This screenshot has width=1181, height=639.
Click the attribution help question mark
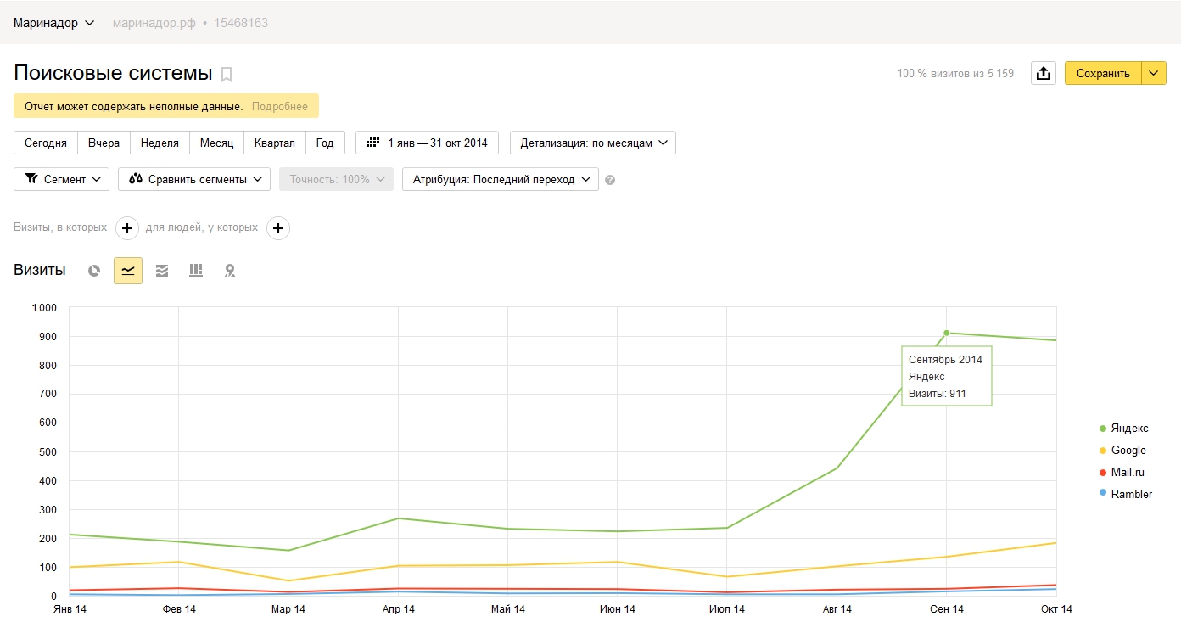(610, 180)
